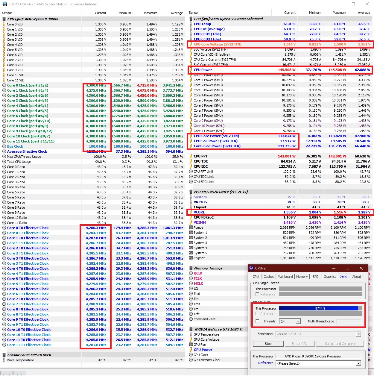The height and width of the screenshot is (376, 374).
Task: Click the thermometer icon next to GPU Temperature
Action: tap(191, 334)
